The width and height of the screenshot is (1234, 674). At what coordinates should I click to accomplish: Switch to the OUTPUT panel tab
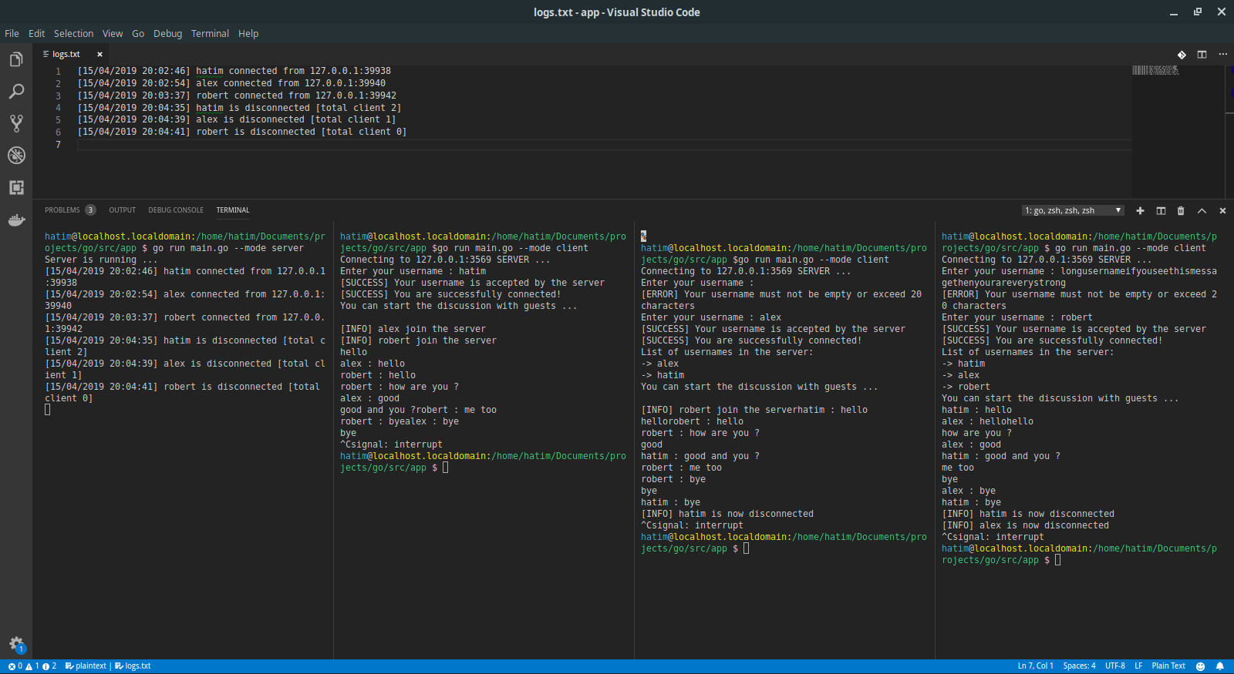(x=122, y=210)
